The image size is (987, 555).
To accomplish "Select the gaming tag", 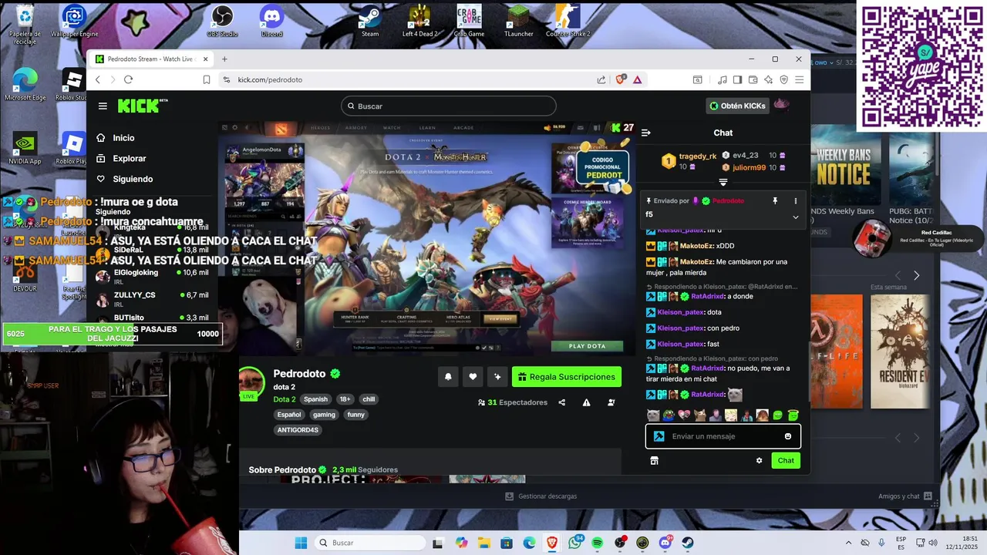I will (324, 415).
